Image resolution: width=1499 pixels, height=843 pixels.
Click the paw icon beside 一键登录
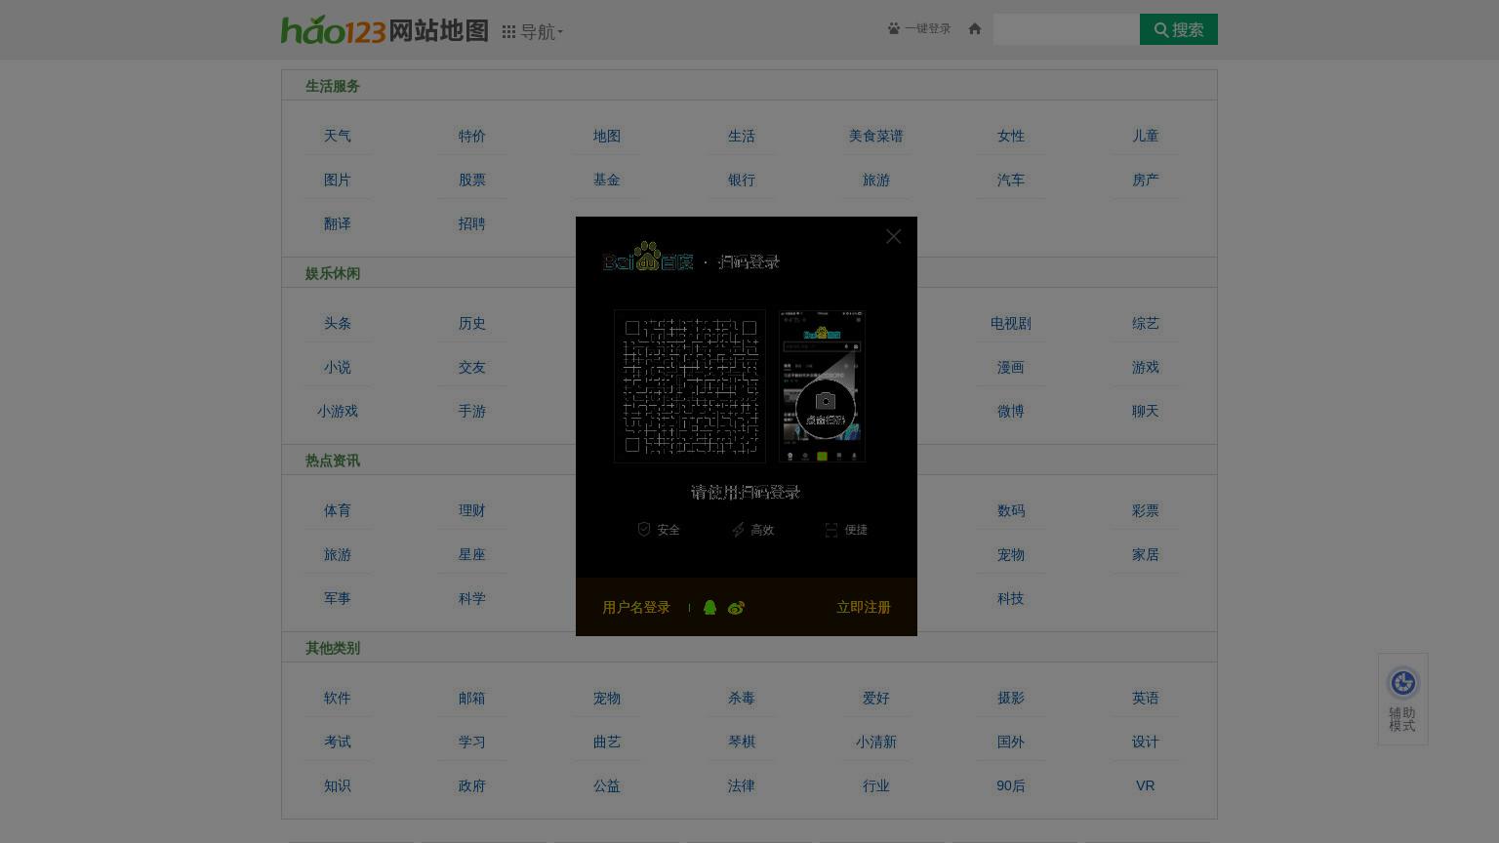(x=894, y=29)
